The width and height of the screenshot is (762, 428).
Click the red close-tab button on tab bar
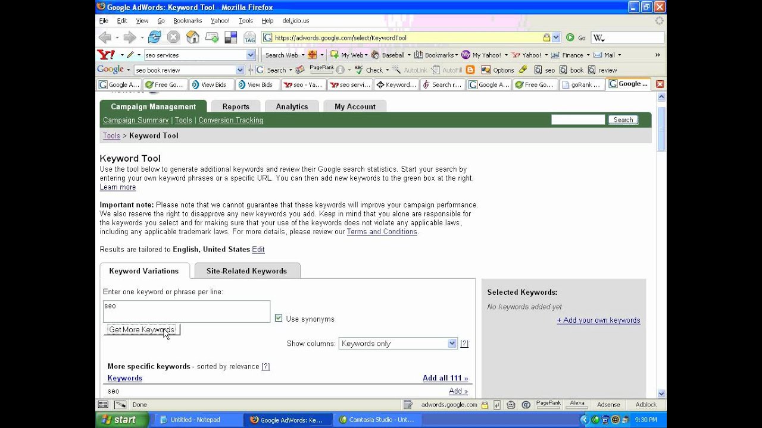pos(660,84)
